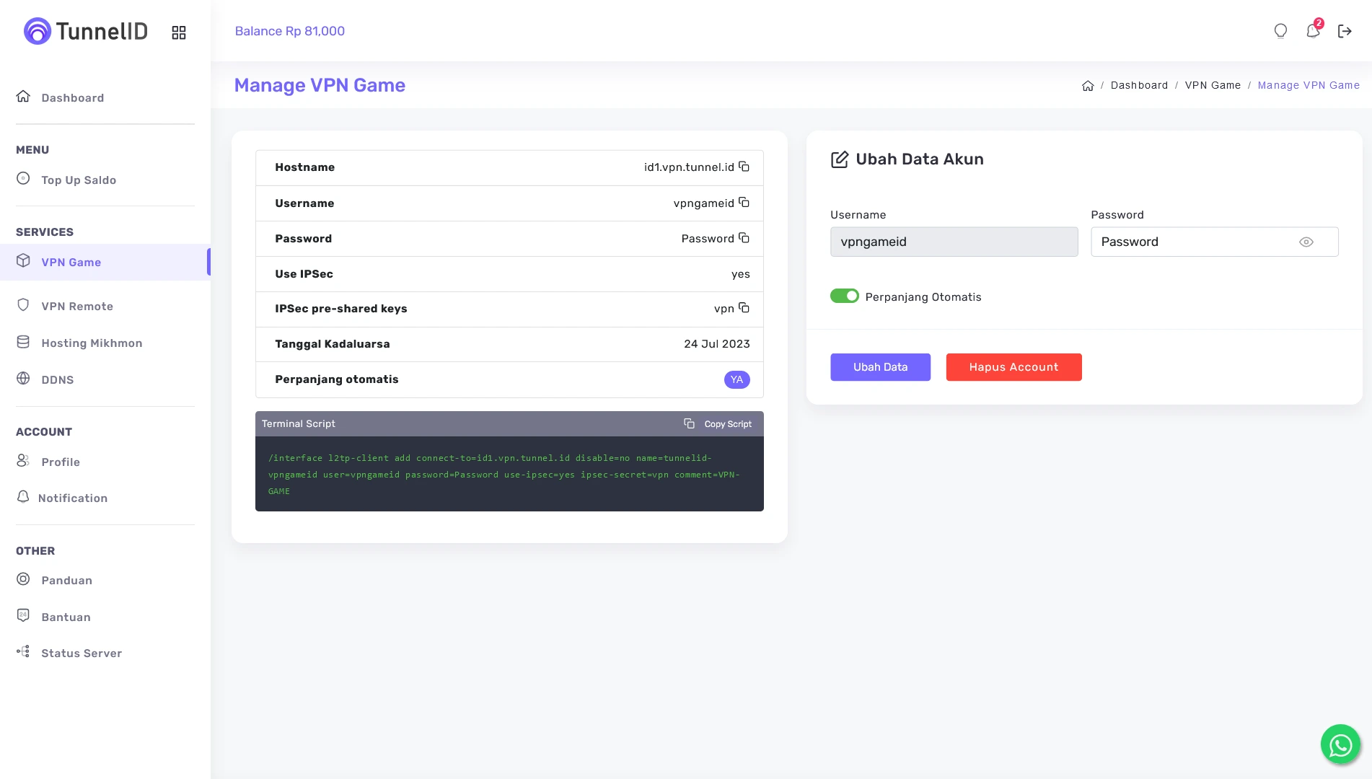Screen dimensions: 1372x779
Task: Open WhatsApp chat floating button
Action: pos(1340,744)
